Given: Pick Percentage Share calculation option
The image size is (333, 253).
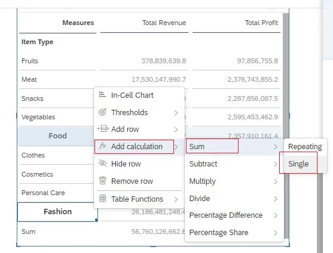Looking at the screenshot, I should click(234, 233).
